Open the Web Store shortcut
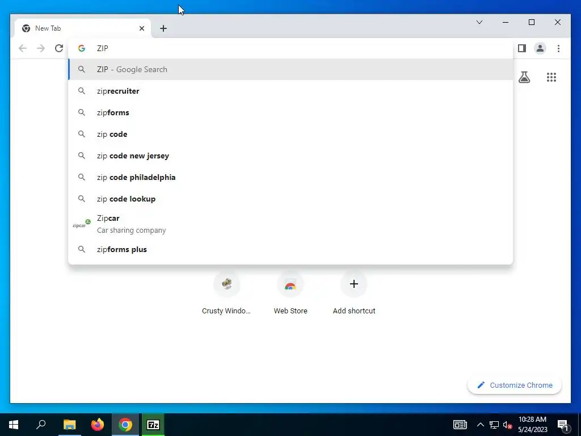The width and height of the screenshot is (581, 436). (x=290, y=294)
